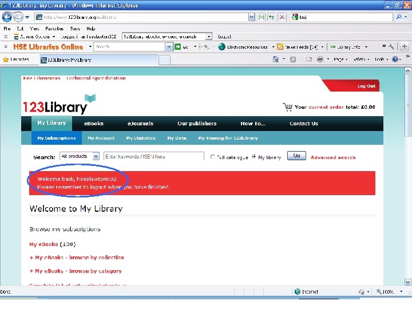Close the HSE Libraries Online toolbar
This screenshot has width=412, height=309.
pos(6,47)
